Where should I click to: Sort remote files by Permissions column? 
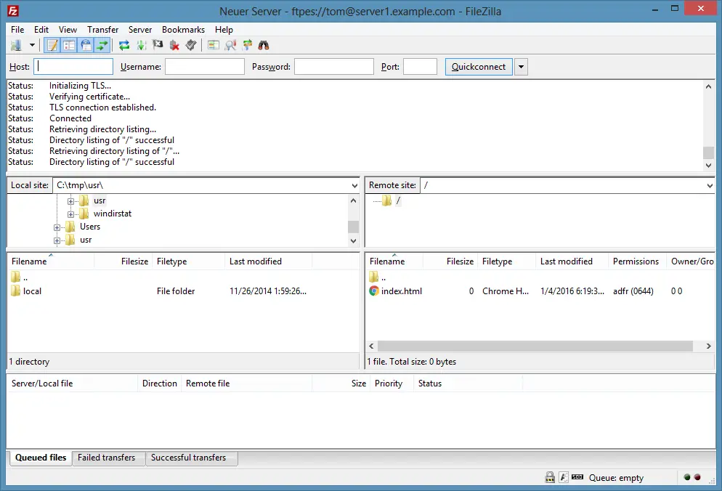tap(636, 261)
